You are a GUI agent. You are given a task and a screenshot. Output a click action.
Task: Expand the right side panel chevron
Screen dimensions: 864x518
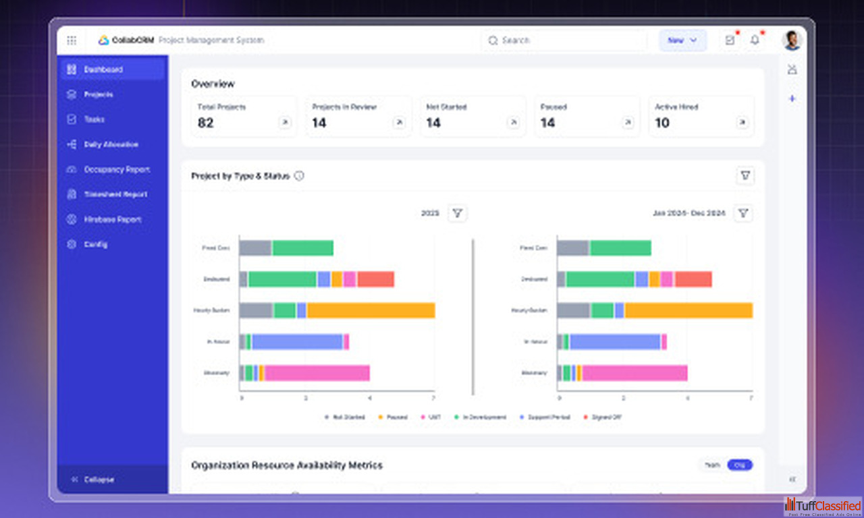point(792,480)
